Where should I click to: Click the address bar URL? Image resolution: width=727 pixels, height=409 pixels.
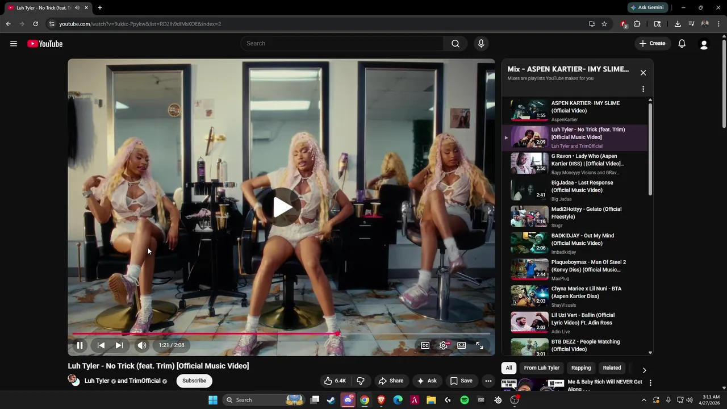coord(140,24)
